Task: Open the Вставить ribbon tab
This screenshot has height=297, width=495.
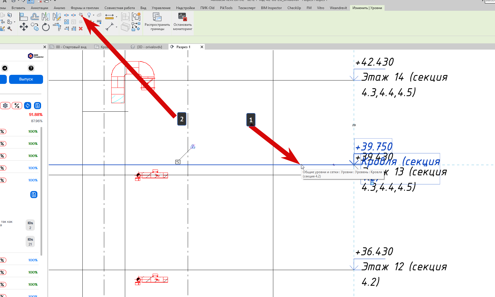Action: 18,8
